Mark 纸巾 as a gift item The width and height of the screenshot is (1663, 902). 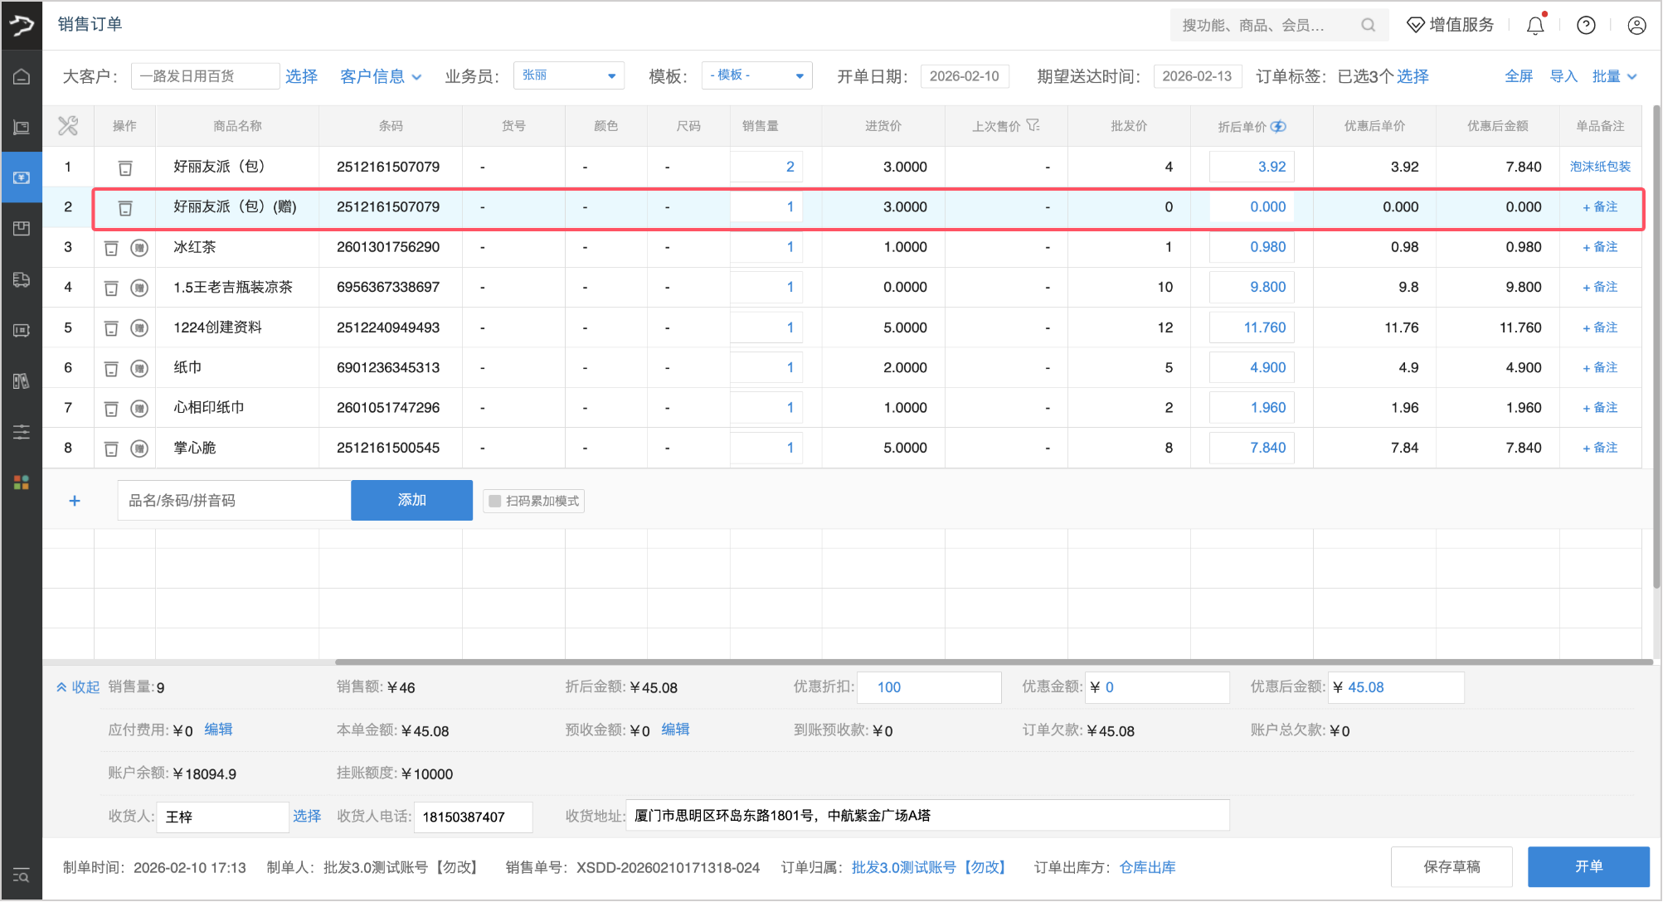click(139, 368)
